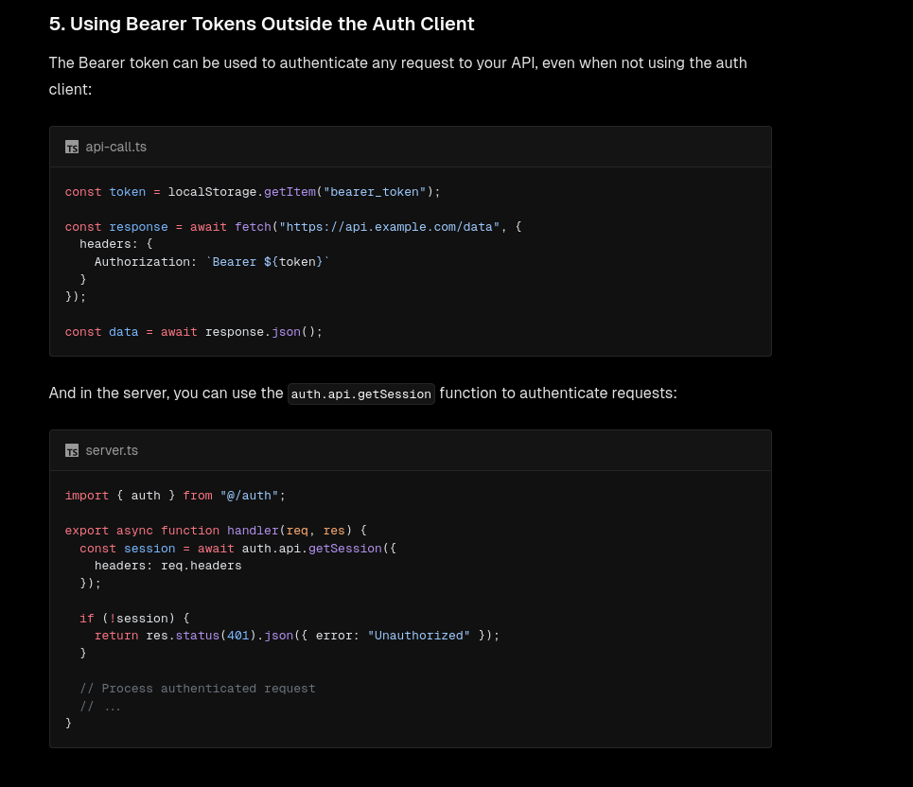Viewport: 913px width, 787px height.
Task: Click the TypeScript icon beside api-call.ts
Action: (x=72, y=148)
